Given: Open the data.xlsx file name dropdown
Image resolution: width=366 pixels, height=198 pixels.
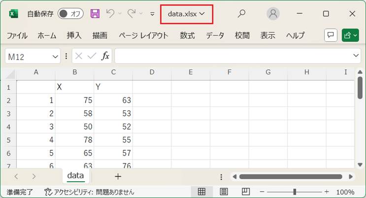Looking at the screenshot, I should point(186,14).
